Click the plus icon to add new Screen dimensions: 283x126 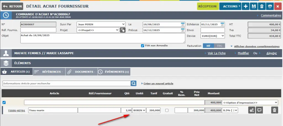point(245,6)
